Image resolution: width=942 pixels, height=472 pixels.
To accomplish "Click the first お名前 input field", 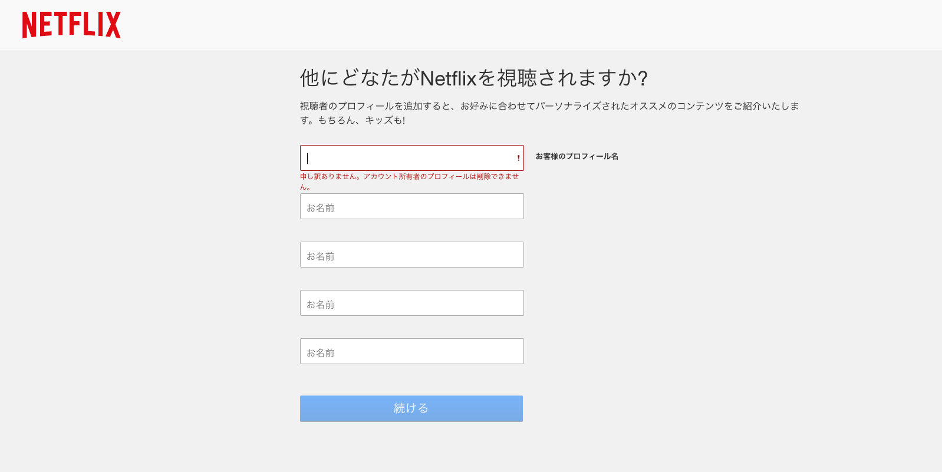I will [x=411, y=207].
